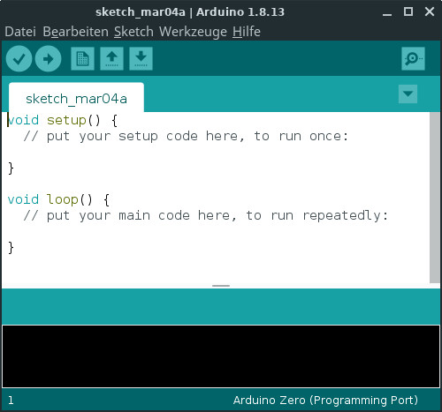The image size is (442, 412).
Task: Open the Hilfe menu
Action: pyautogui.click(x=247, y=32)
